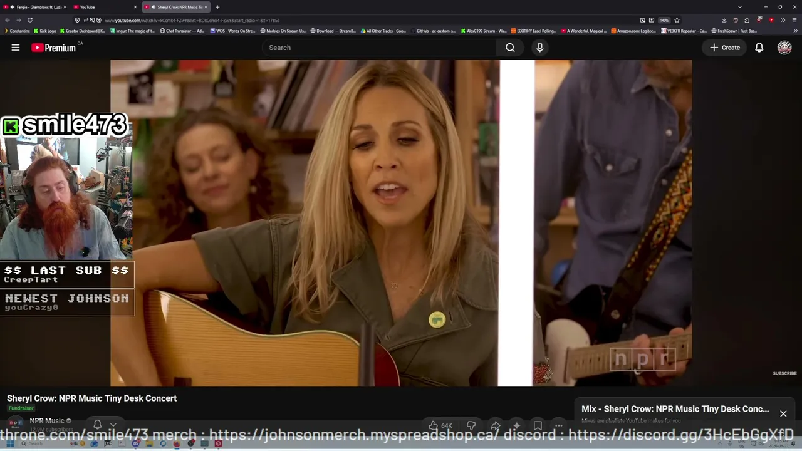Screen dimensions: 802x451
Task: Dislike the Sheryl Crow video
Action: click(x=471, y=426)
